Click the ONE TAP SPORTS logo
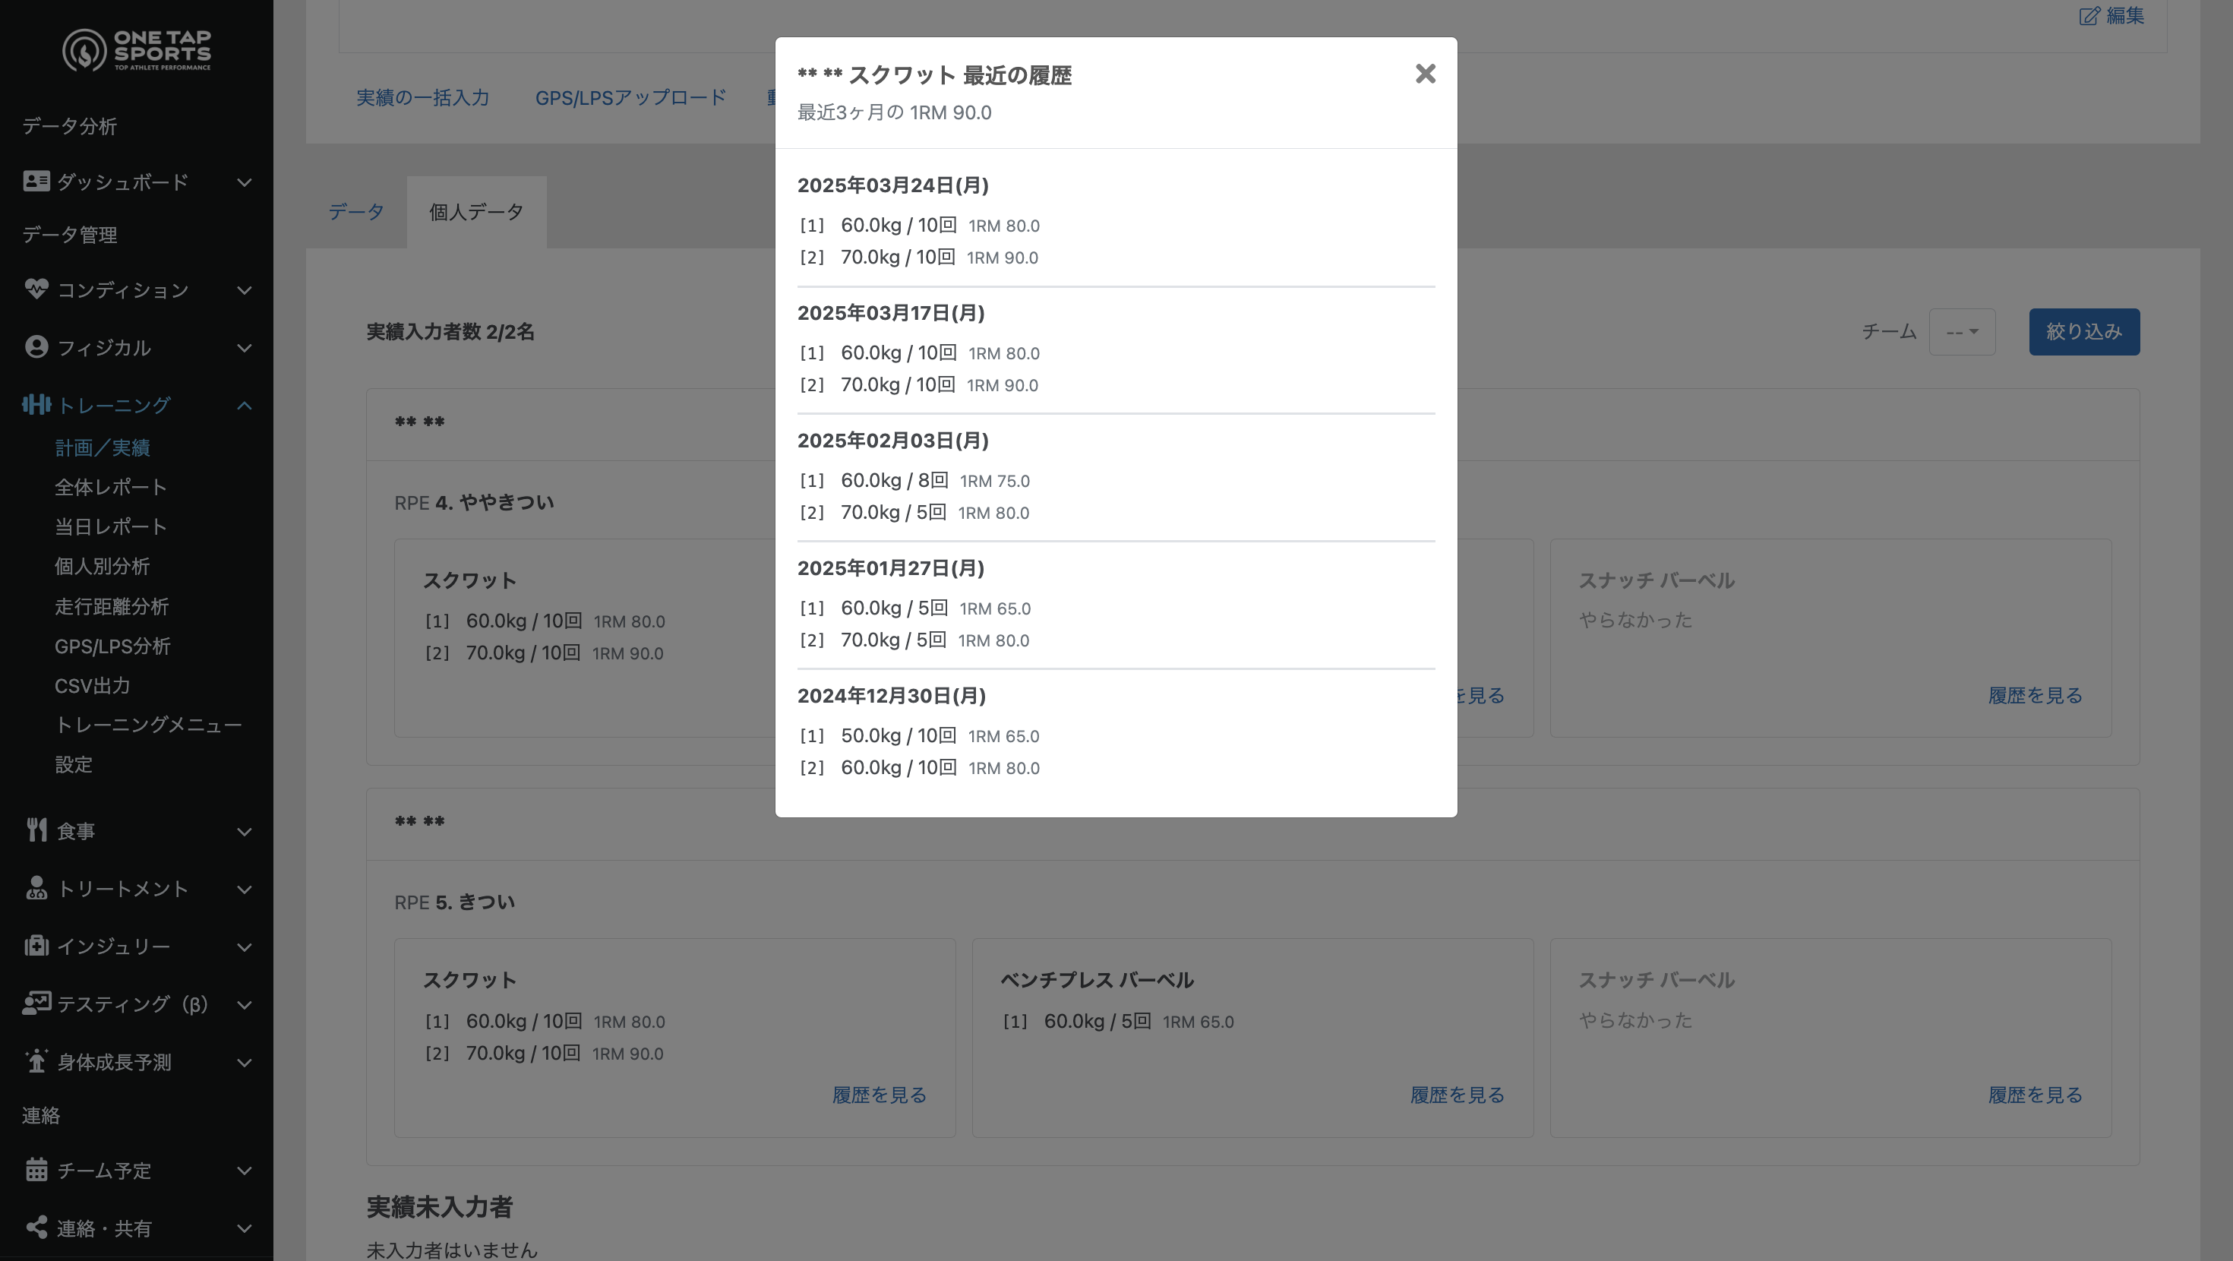Screen dimensions: 2233x1261 [x=137, y=50]
